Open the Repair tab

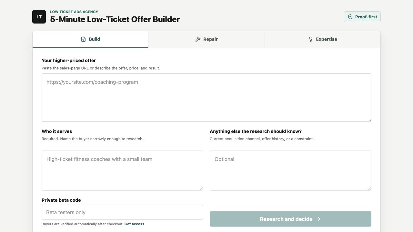[x=206, y=39]
